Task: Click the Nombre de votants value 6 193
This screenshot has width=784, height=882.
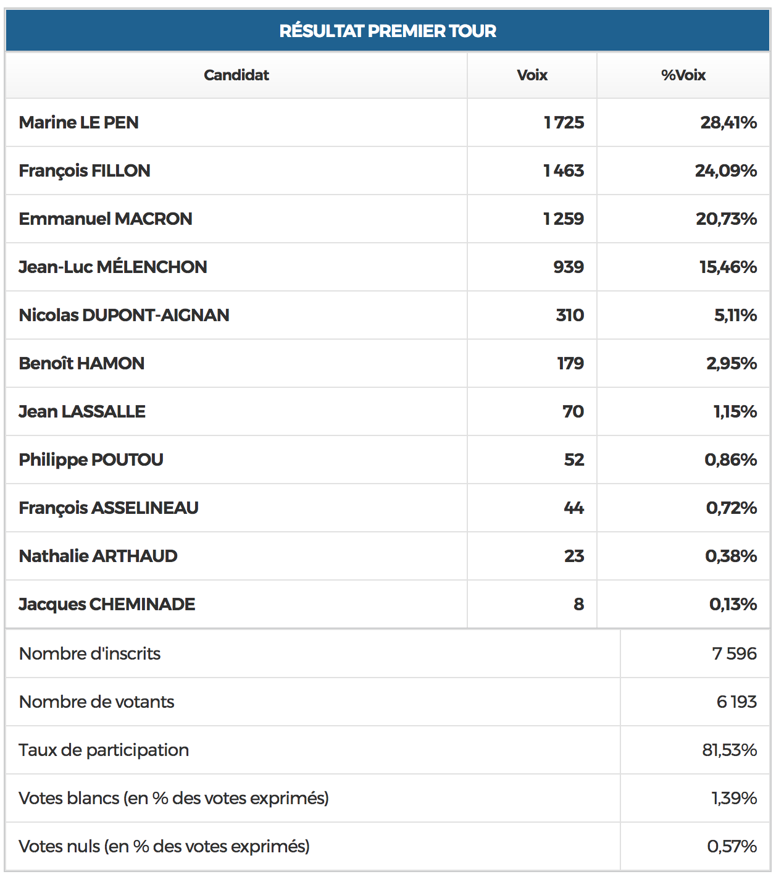Action: [x=736, y=702]
